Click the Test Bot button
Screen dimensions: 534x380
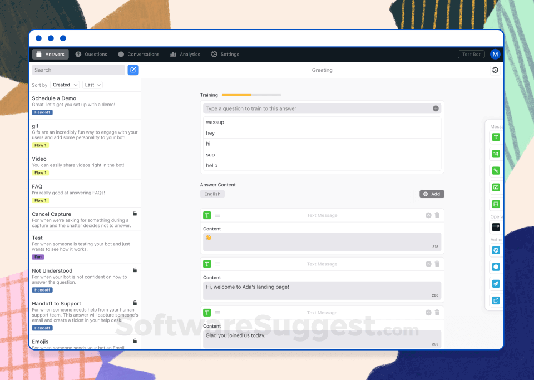point(471,54)
